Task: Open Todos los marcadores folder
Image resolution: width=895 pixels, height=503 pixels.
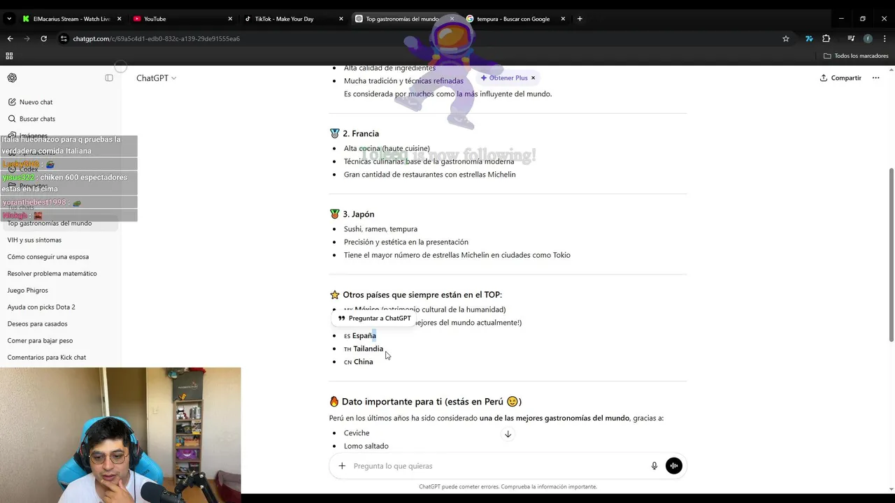Action: coord(856,56)
